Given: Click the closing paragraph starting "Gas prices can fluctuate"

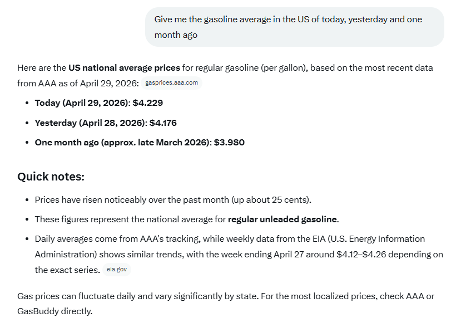Looking at the screenshot, I should (x=226, y=304).
